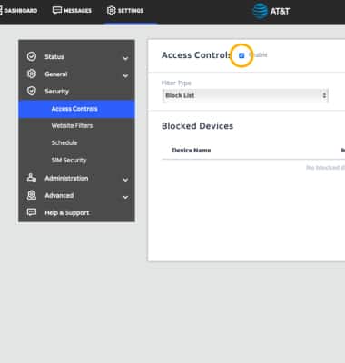Click the Advanced icon in sidebar
The image size is (345, 363).
click(32, 195)
